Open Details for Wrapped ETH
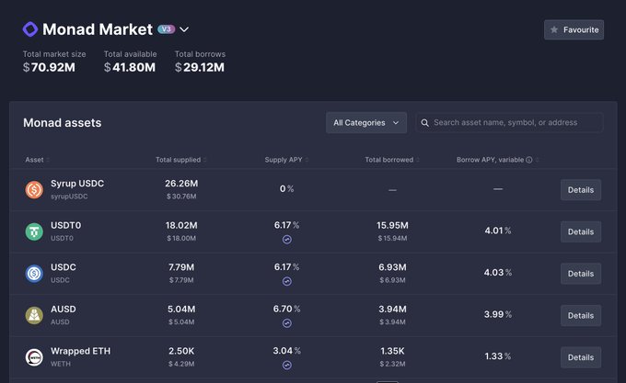 [x=581, y=357]
